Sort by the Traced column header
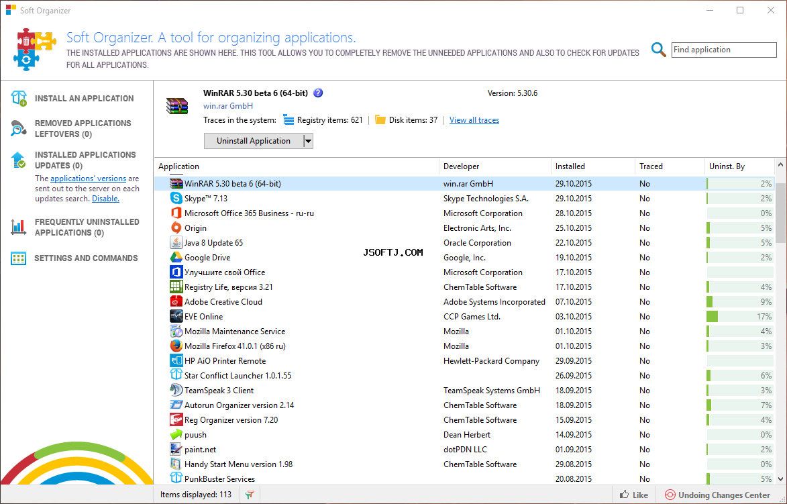787x504 pixels. click(x=670, y=166)
